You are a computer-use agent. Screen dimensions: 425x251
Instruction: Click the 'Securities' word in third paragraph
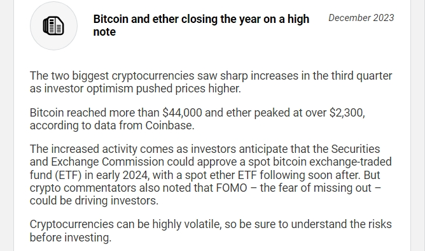(356, 149)
